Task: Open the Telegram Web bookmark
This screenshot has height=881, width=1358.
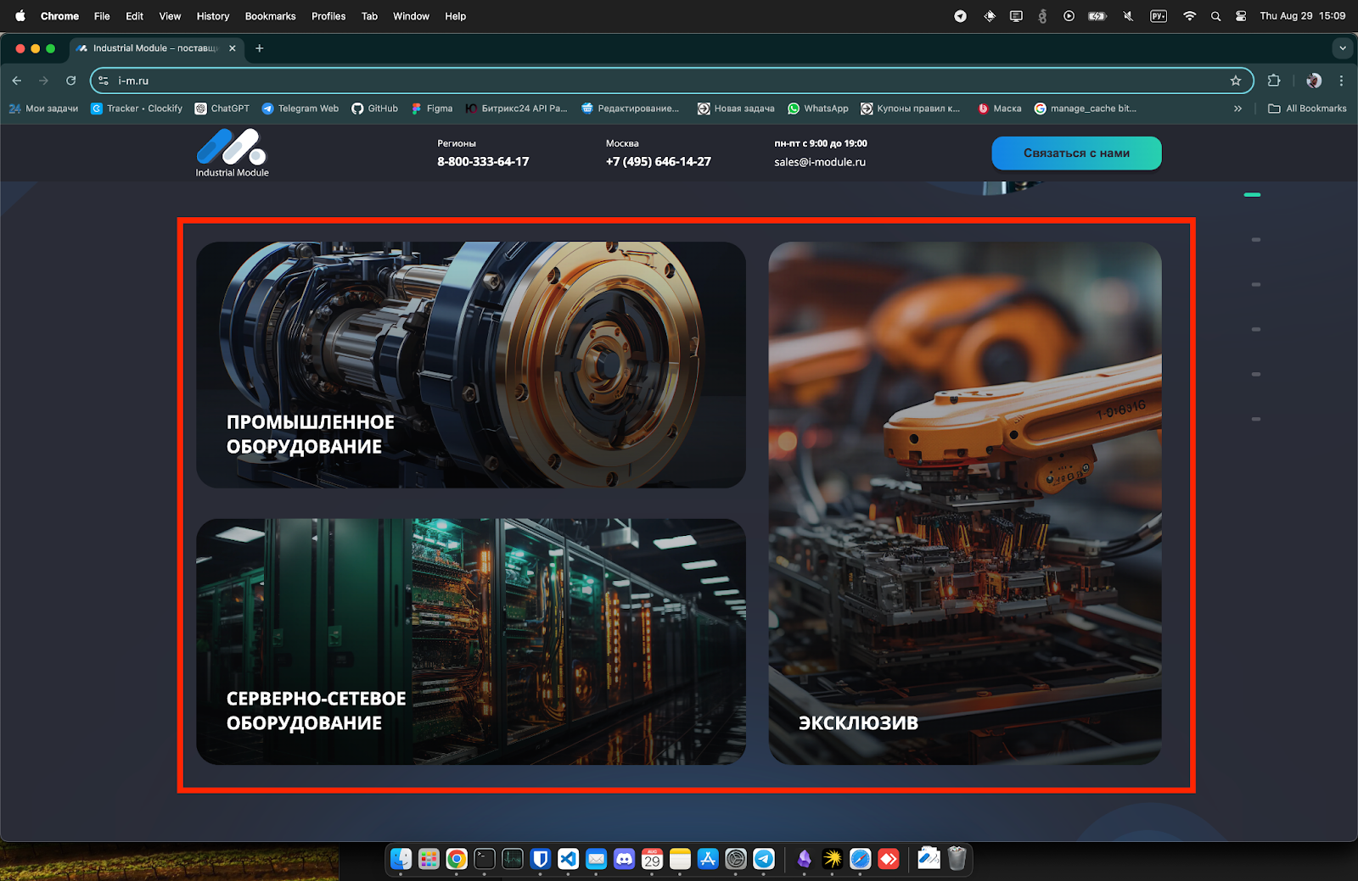Action: (300, 109)
